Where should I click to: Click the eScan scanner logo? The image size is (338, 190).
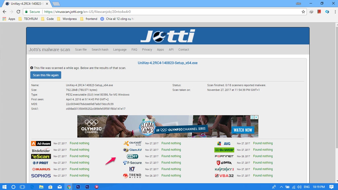[41, 156]
